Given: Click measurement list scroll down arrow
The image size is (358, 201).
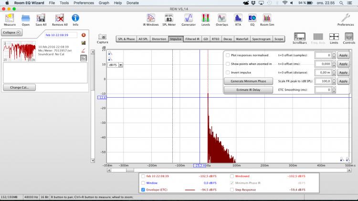Looking at the screenshot, I should click(93, 161).
